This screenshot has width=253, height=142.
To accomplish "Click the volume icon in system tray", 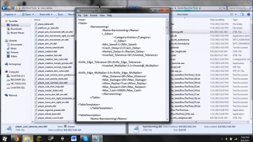I will pos(227,139).
